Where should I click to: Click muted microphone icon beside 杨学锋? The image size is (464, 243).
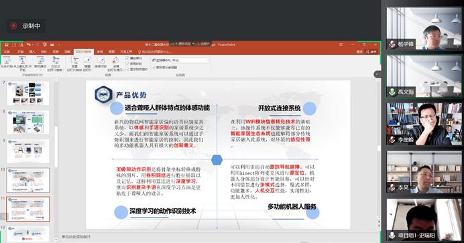pyautogui.click(x=392, y=44)
